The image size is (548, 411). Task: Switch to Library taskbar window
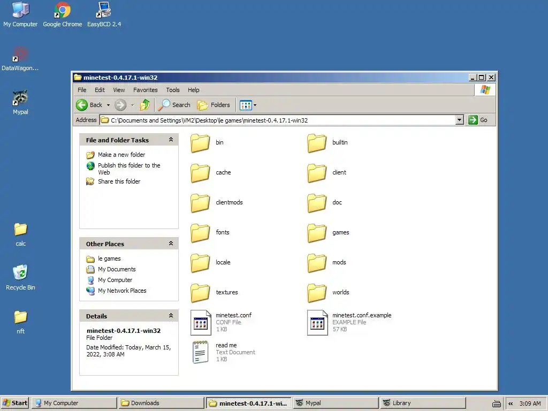[423, 403]
